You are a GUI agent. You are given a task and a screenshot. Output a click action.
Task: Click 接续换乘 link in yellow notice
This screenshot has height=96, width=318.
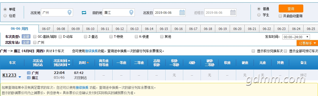82,88
